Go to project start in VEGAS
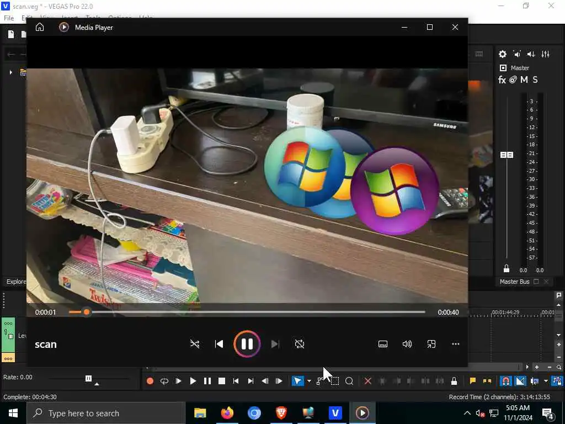Viewport: 565px width, 424px height. (x=236, y=381)
